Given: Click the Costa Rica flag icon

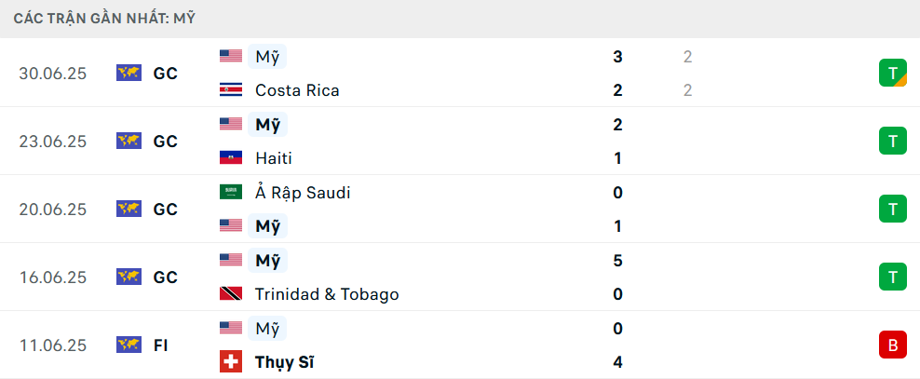Looking at the screenshot, I should (231, 89).
